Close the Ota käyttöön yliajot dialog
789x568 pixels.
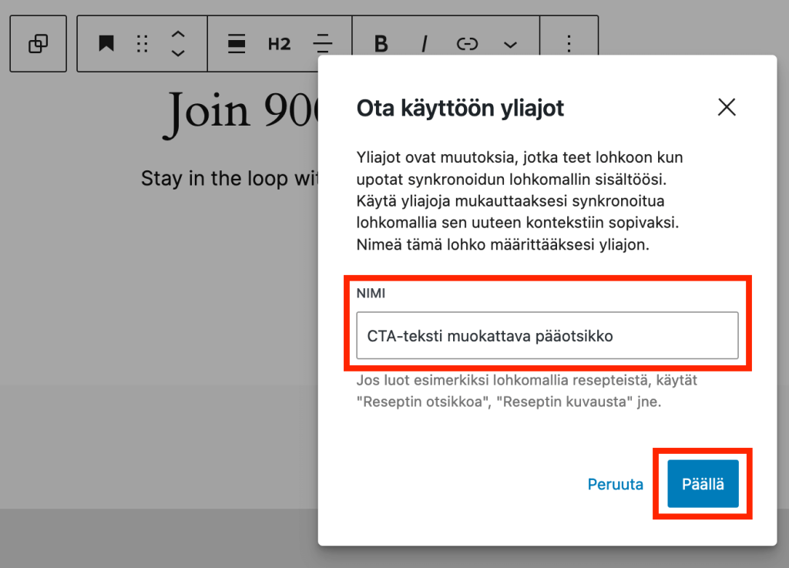[x=727, y=107]
